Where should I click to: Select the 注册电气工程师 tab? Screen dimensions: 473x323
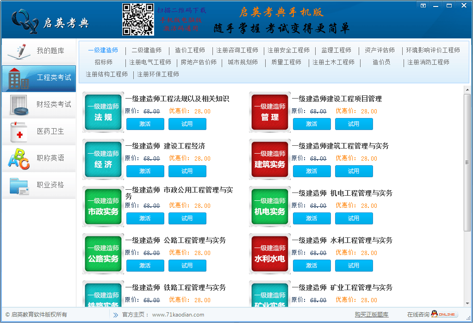[x=150, y=62]
